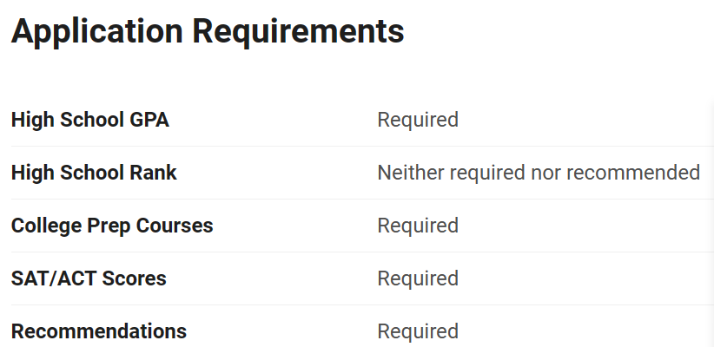Select the Recommendations row label
This screenshot has height=347, width=714.
(98, 331)
